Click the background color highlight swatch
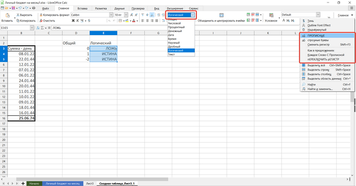356x186 pixels. (x=127, y=21)
